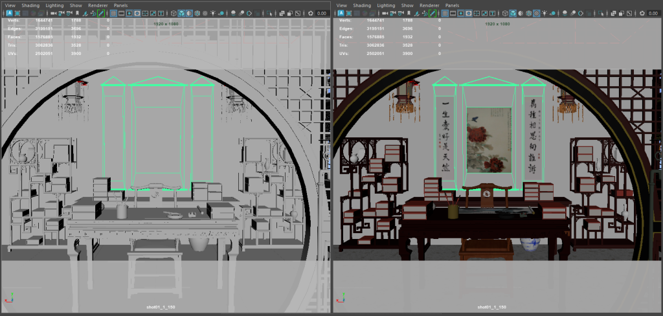Disable Textured display in right panel

point(537,13)
